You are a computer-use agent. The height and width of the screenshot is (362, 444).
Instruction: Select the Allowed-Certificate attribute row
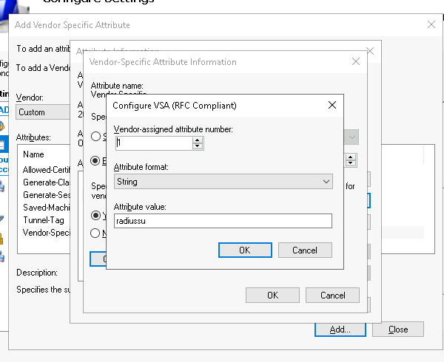click(46, 170)
